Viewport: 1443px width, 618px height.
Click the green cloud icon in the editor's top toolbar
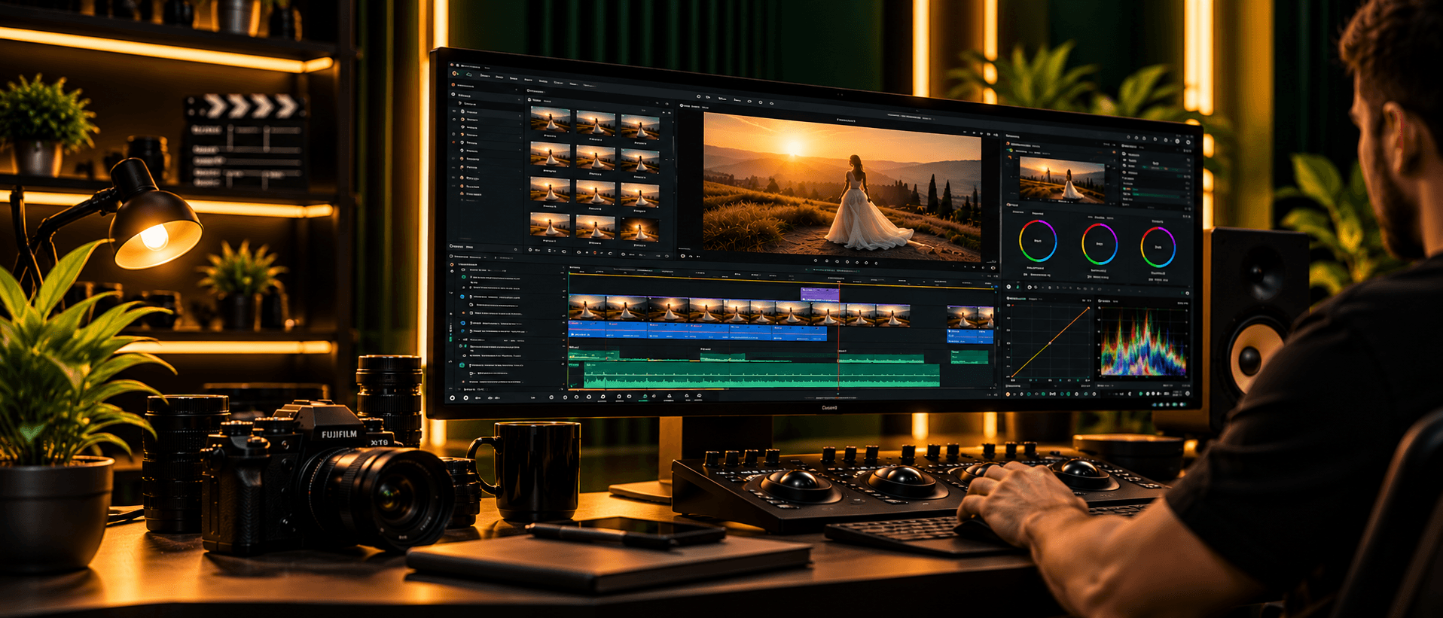point(468,75)
